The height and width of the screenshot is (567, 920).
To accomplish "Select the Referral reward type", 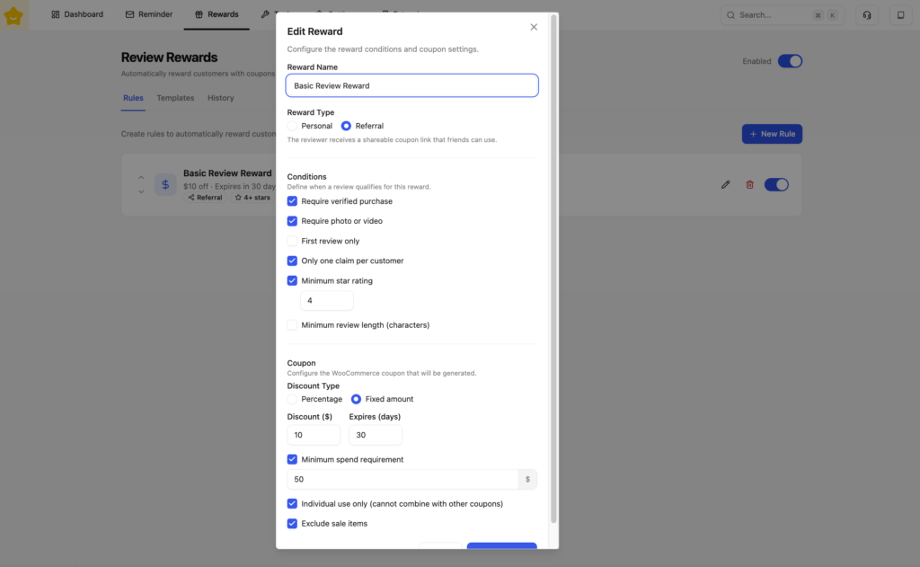I will tap(346, 126).
